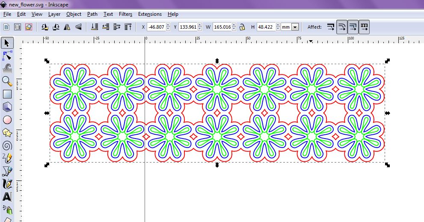Image resolution: width=424 pixels, height=222 pixels.
Task: Increase the W width value
Action: [x=234, y=25]
